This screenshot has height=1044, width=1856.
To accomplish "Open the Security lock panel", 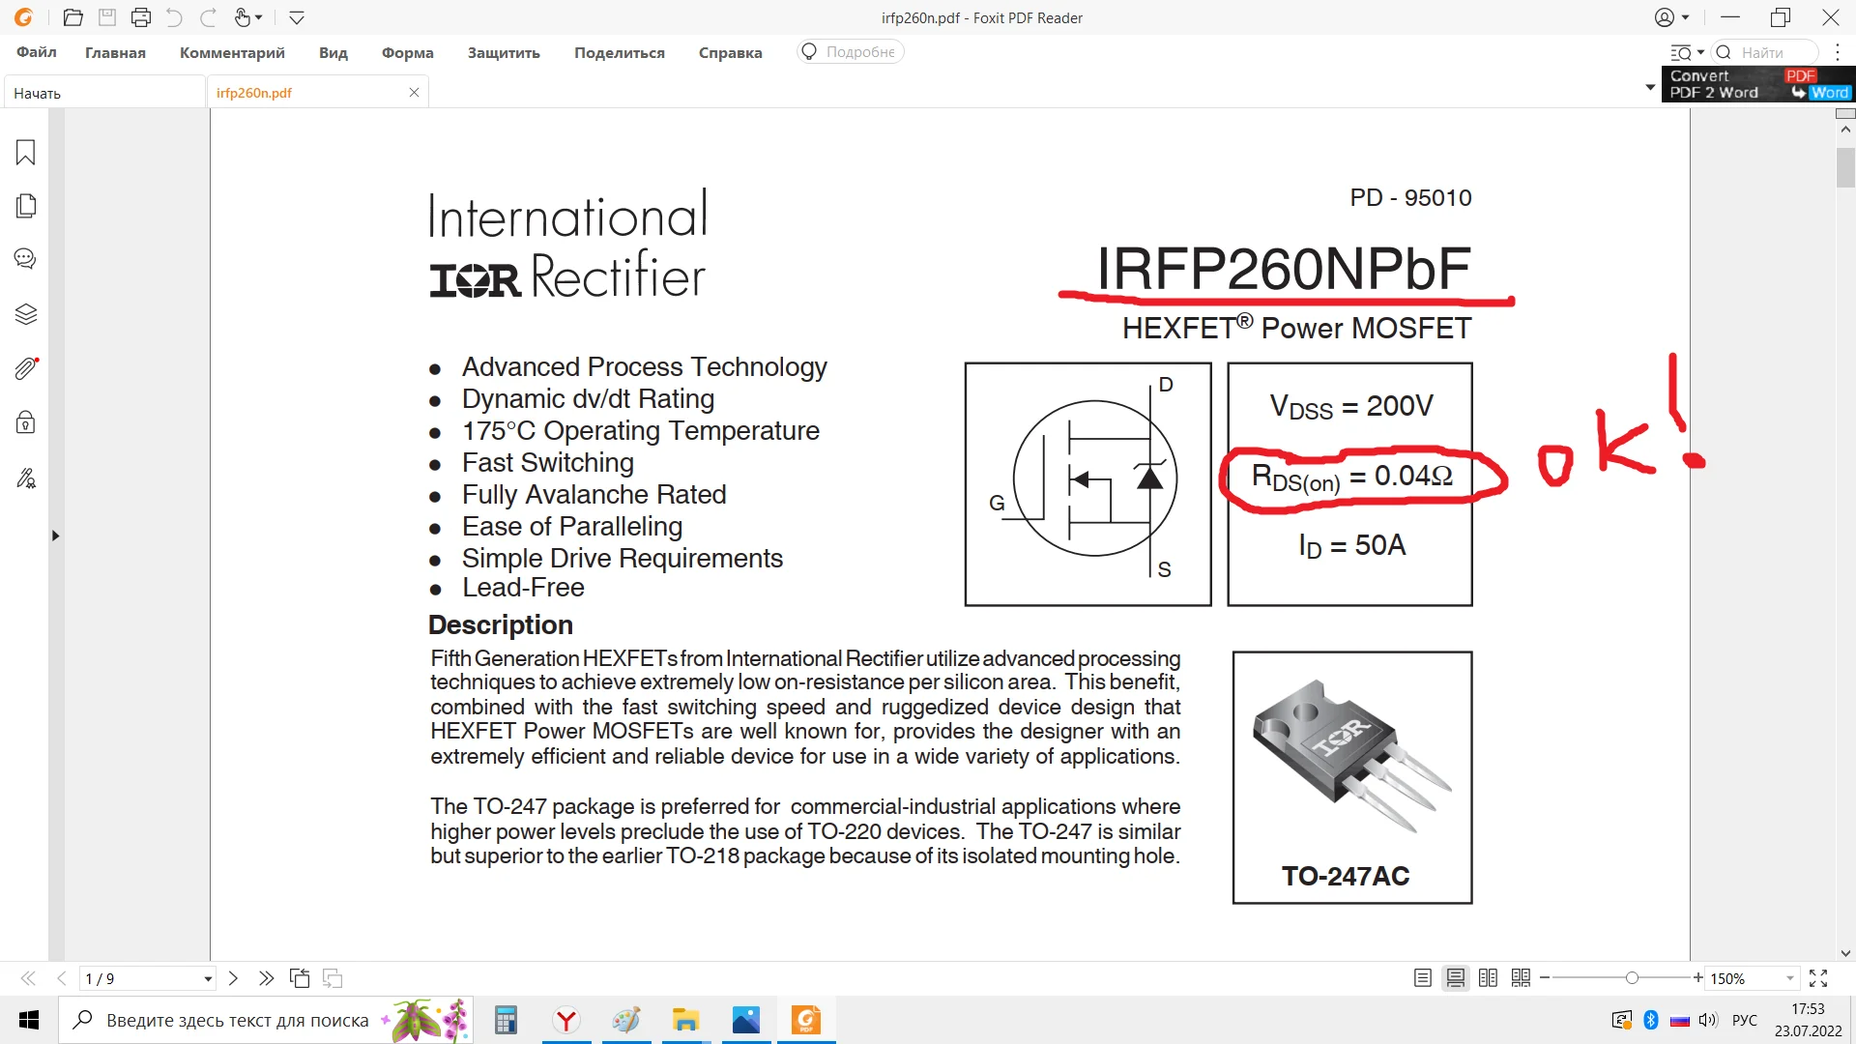I will tap(26, 422).
